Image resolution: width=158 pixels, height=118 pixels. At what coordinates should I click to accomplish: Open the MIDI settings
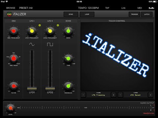[140, 8]
